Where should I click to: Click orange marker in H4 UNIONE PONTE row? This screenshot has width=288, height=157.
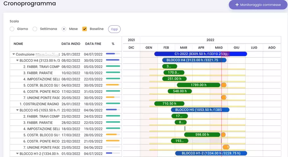223,98
